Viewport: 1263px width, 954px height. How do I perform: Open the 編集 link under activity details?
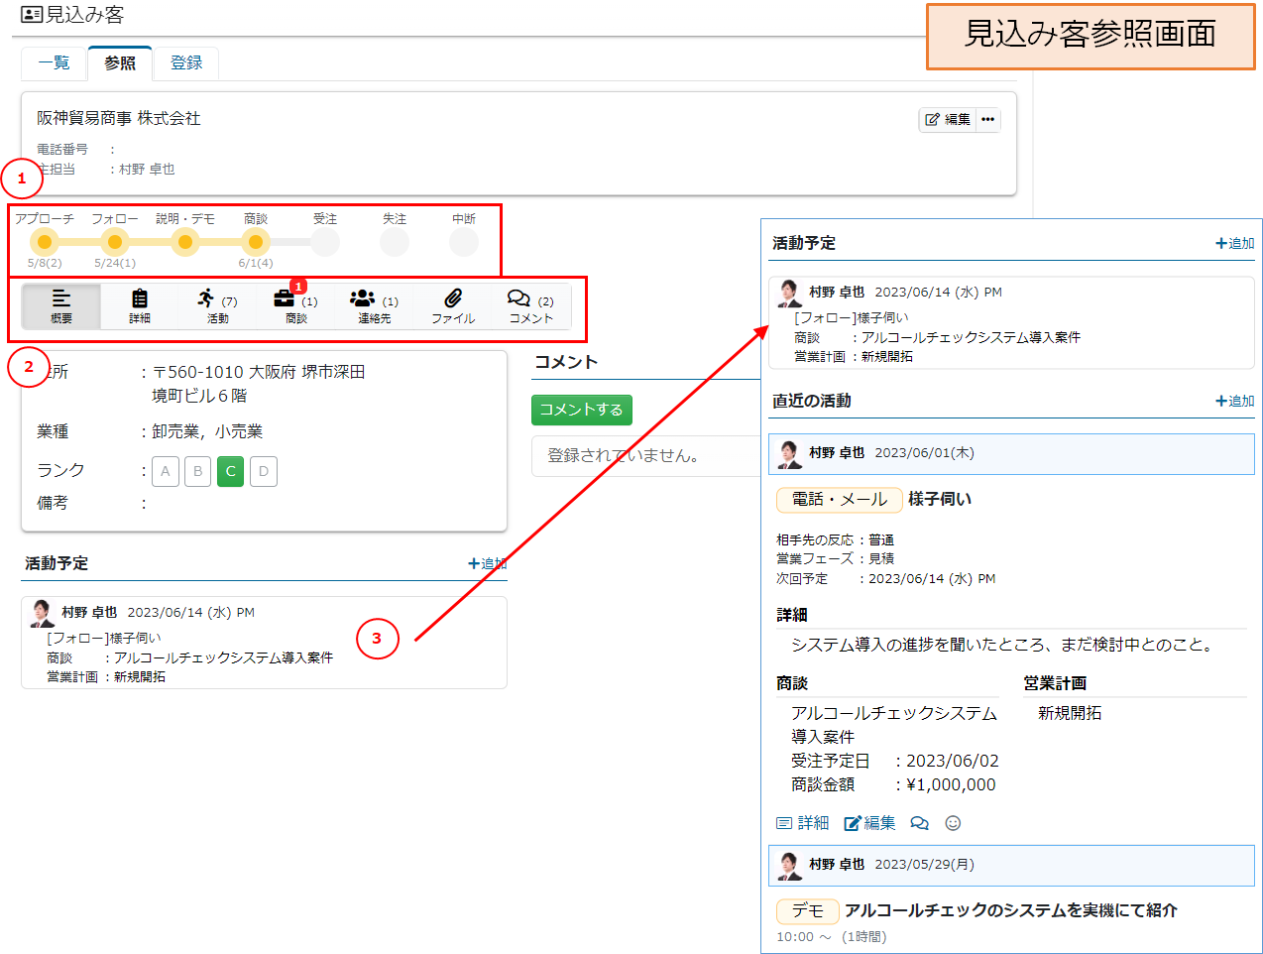(x=869, y=823)
